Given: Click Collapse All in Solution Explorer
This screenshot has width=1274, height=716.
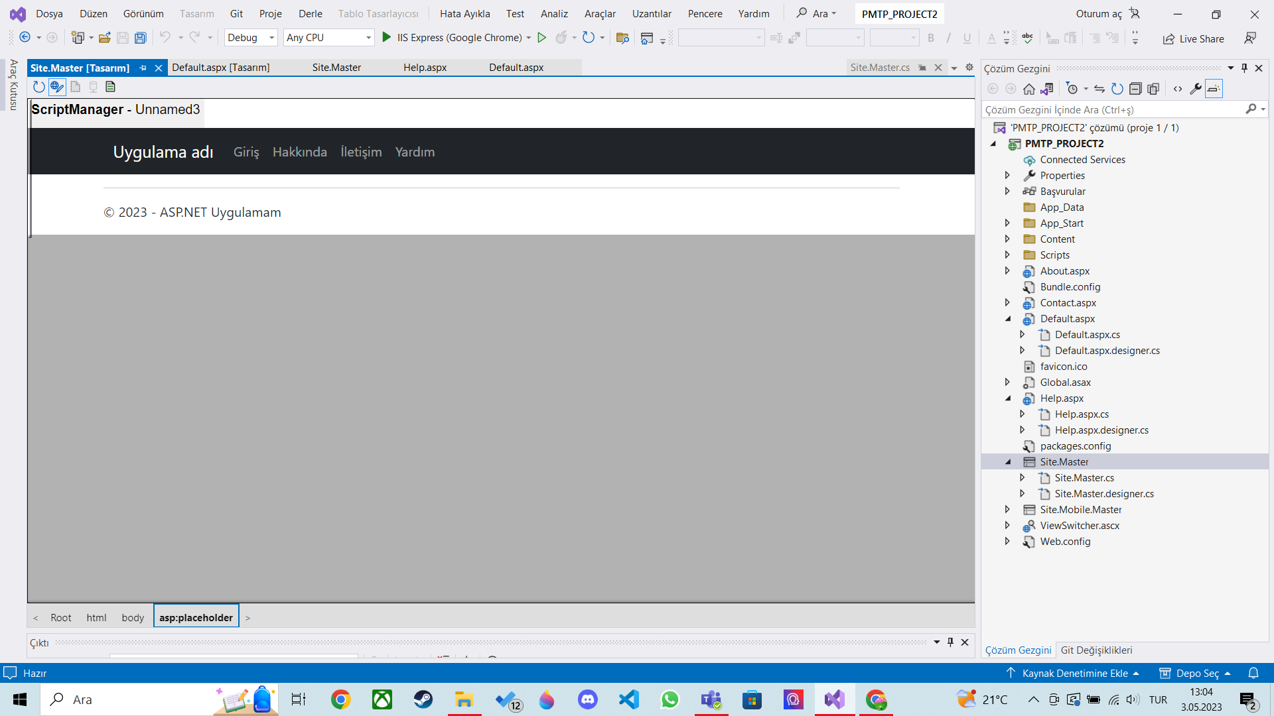Looking at the screenshot, I should [x=1135, y=89].
